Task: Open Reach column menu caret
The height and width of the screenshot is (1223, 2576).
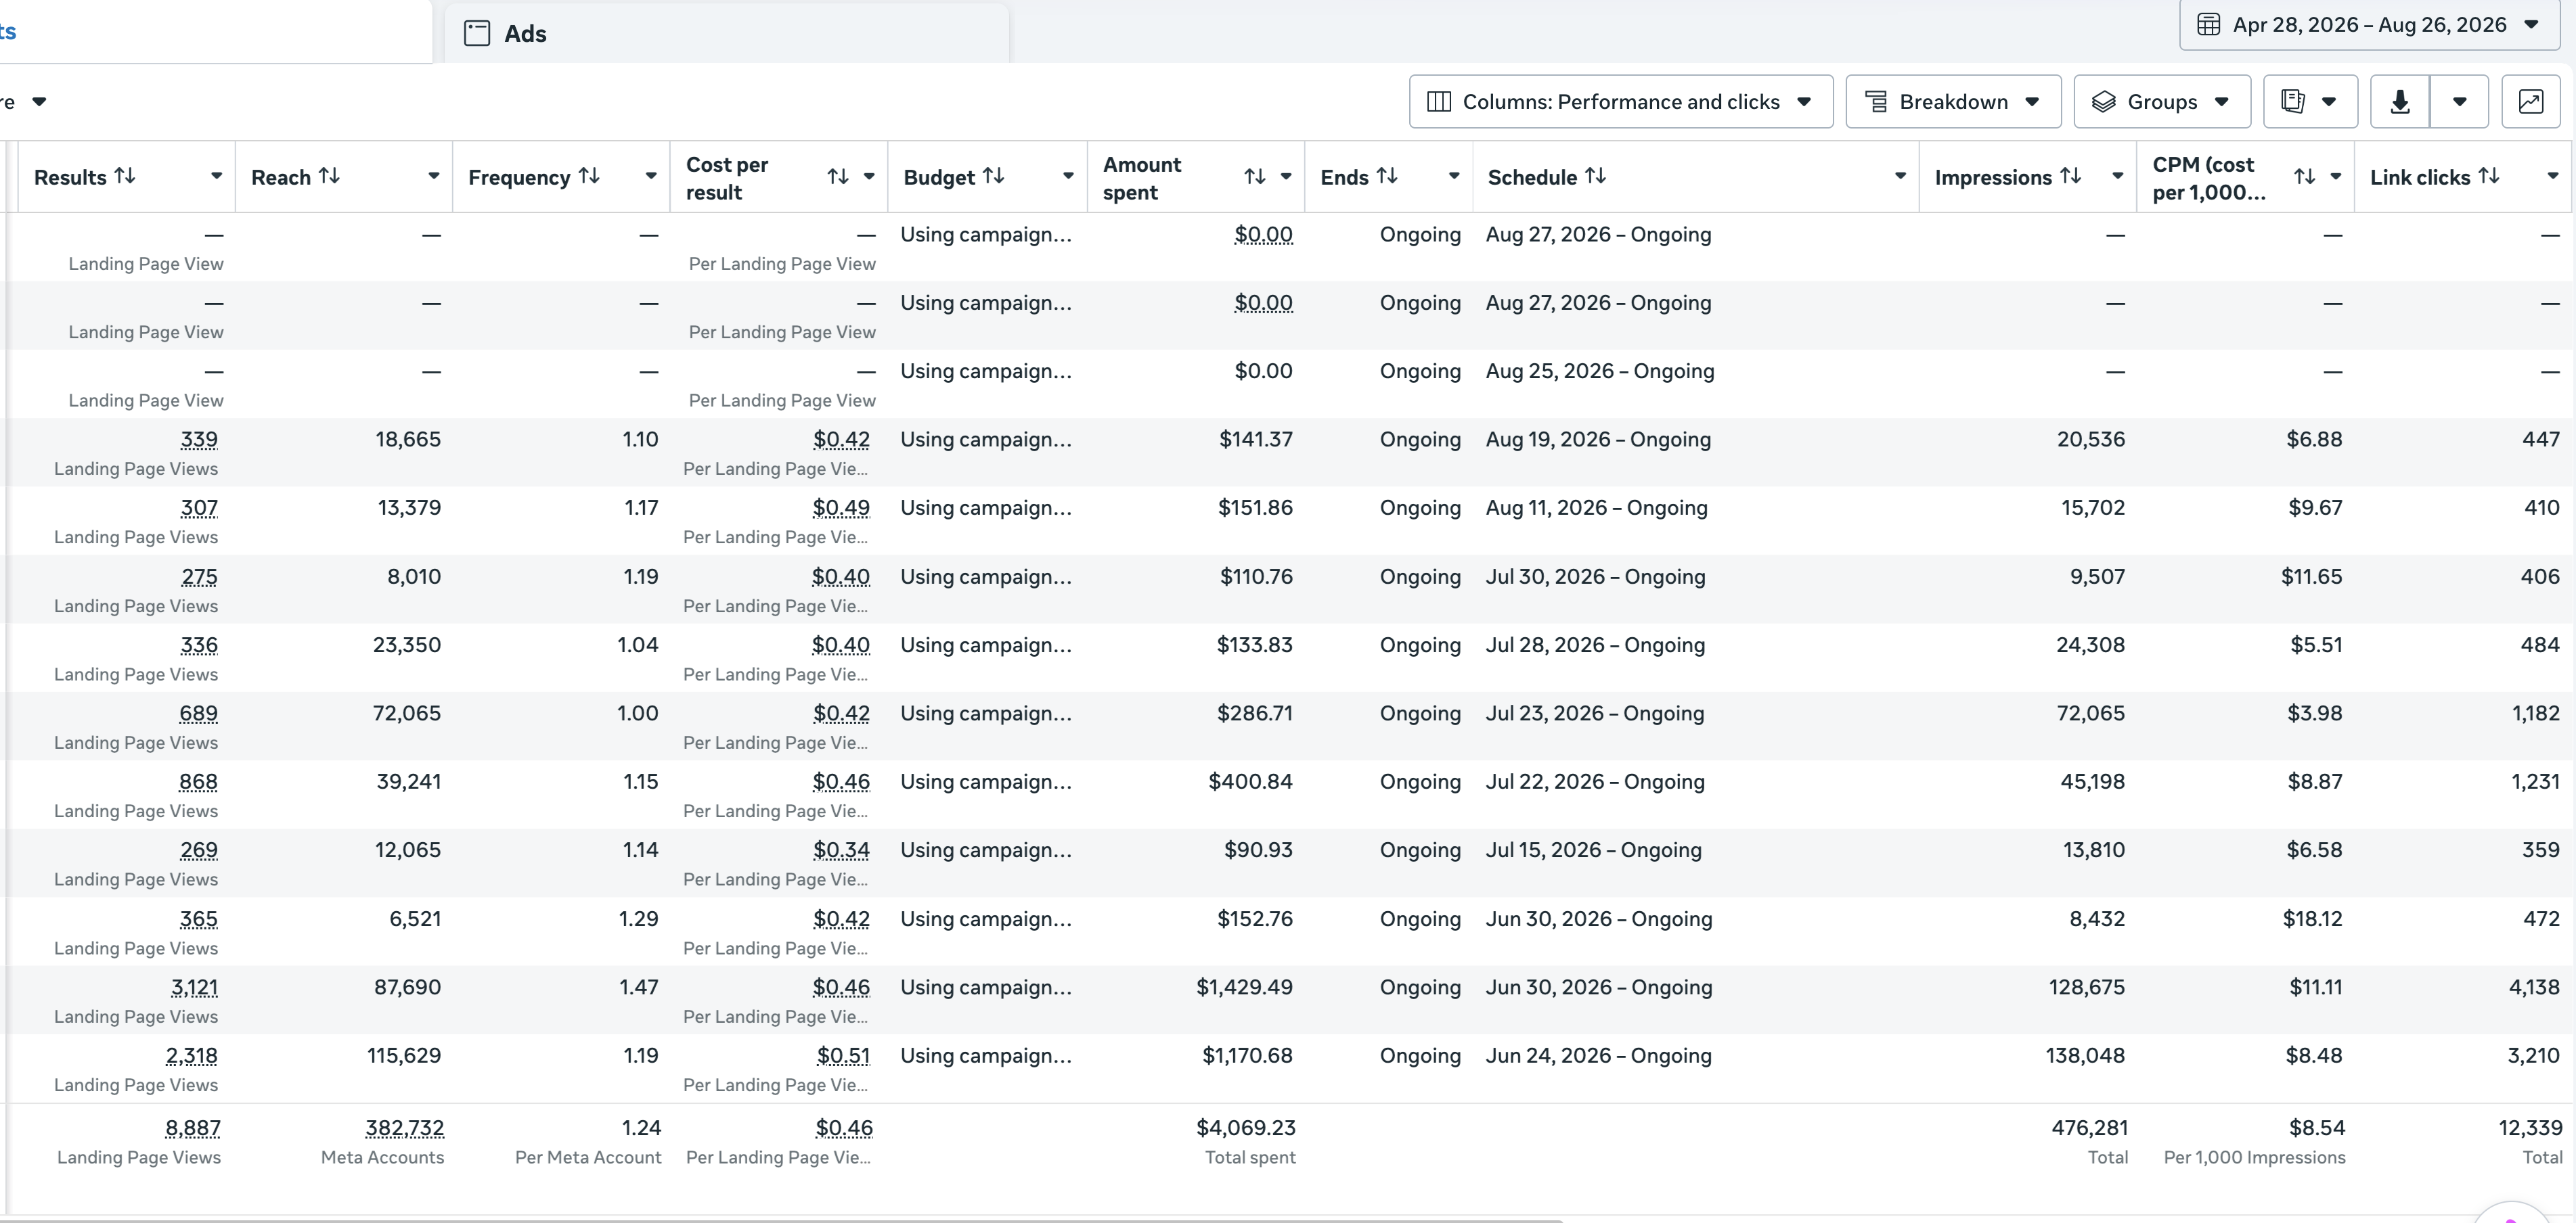Action: [x=433, y=176]
